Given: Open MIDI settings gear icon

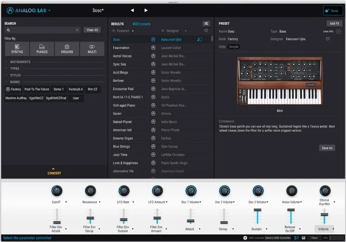Looking at the screenshot, I should click(x=245, y=238).
